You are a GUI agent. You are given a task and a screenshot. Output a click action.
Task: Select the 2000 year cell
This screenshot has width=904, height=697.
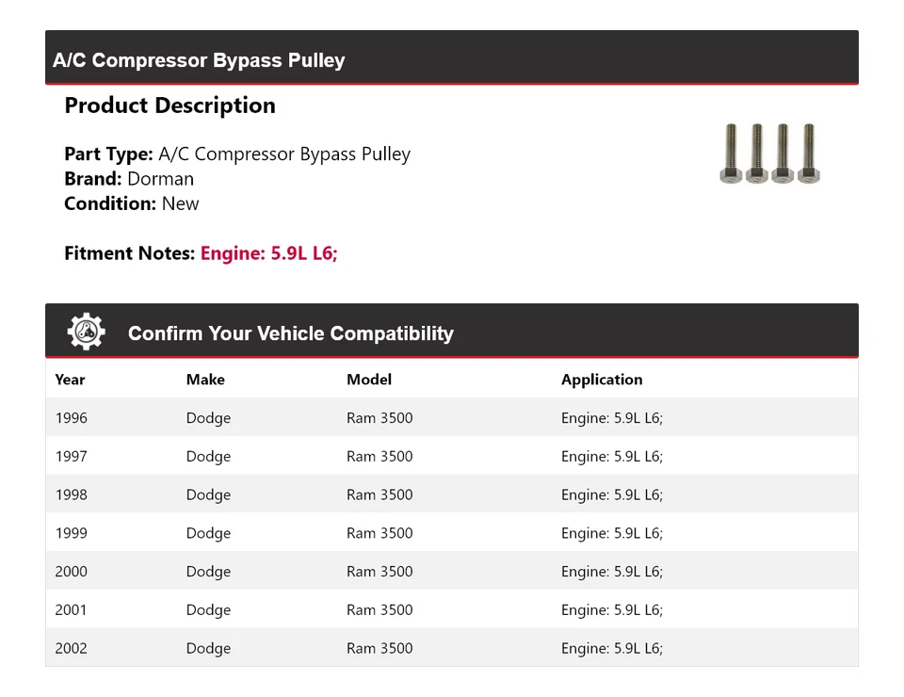click(x=71, y=572)
